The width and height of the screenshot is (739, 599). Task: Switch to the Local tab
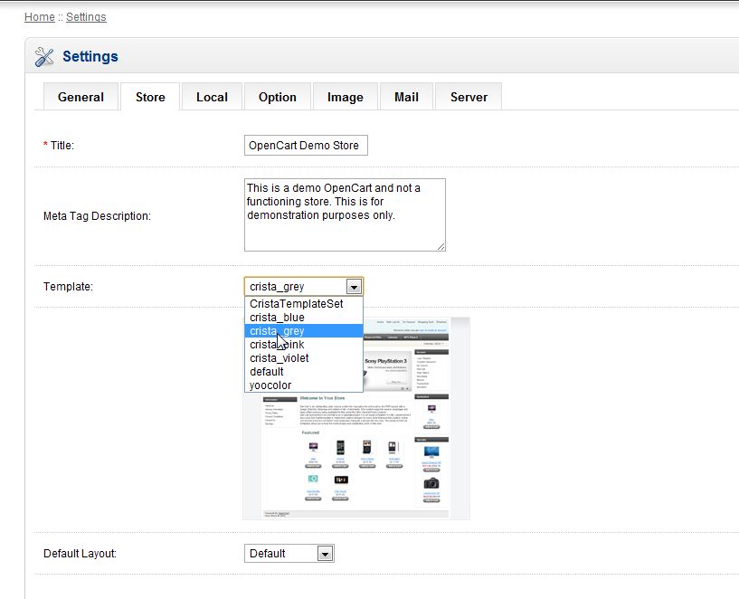212,97
